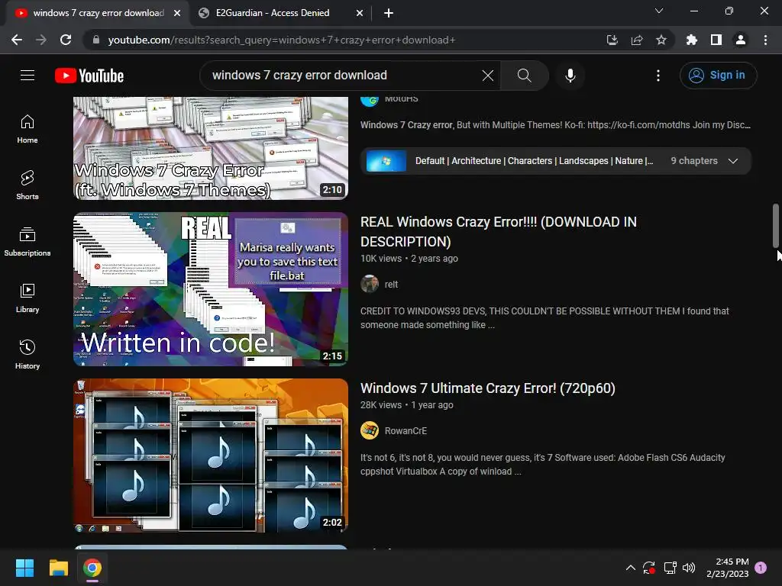Start voice search with microphone icon

[x=570, y=76]
